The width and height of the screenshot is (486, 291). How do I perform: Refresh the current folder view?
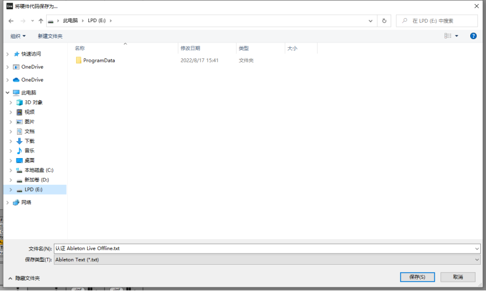(384, 20)
